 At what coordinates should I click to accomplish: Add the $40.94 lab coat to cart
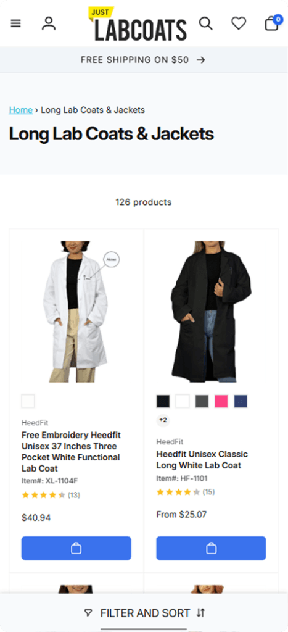[x=76, y=548]
